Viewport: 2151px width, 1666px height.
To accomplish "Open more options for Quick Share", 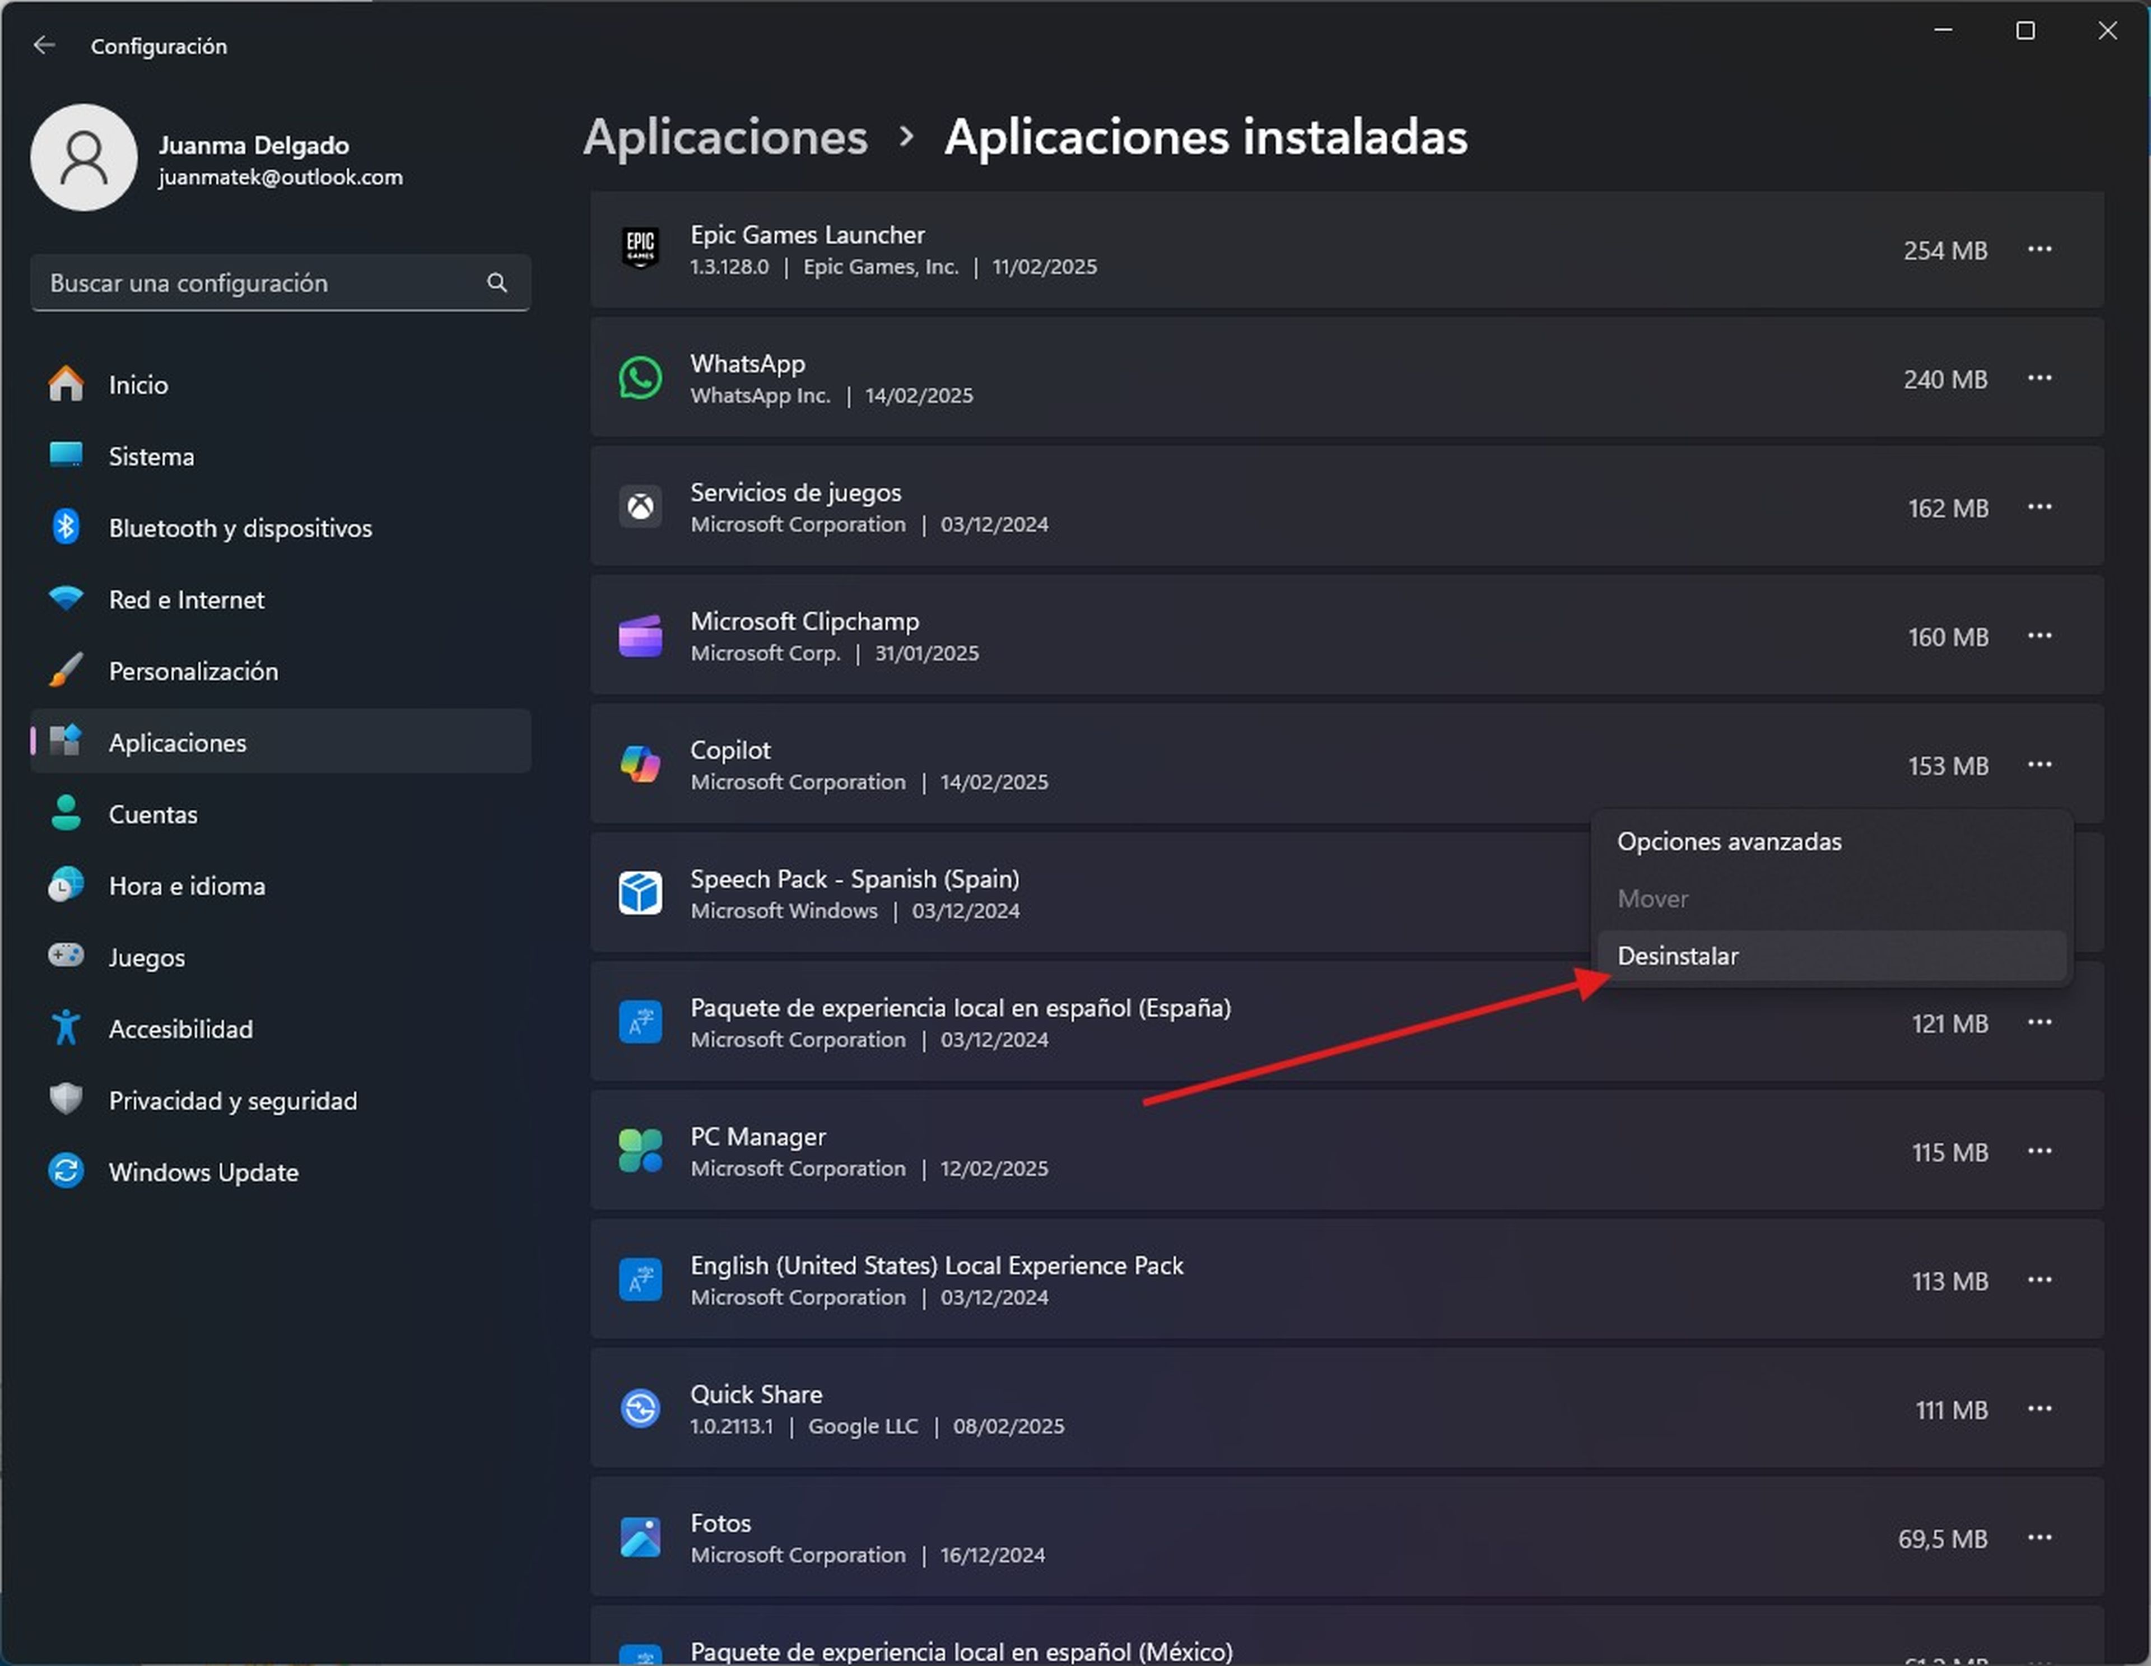I will pyautogui.click(x=2040, y=1409).
